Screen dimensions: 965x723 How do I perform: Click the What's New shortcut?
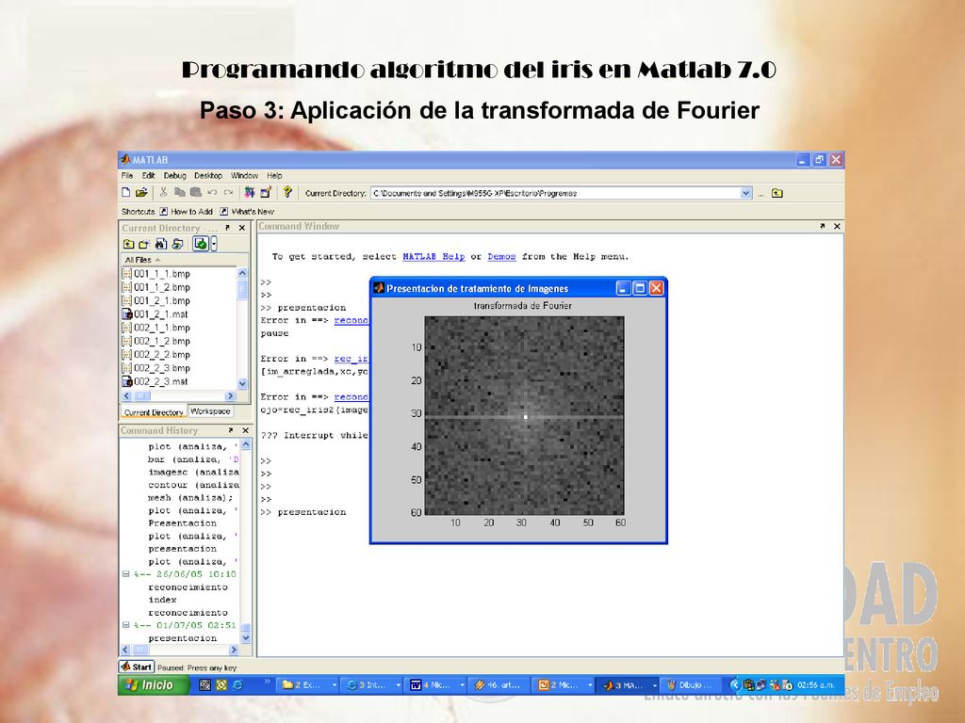[247, 212]
